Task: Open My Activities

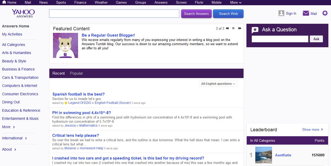Action: (12, 34)
